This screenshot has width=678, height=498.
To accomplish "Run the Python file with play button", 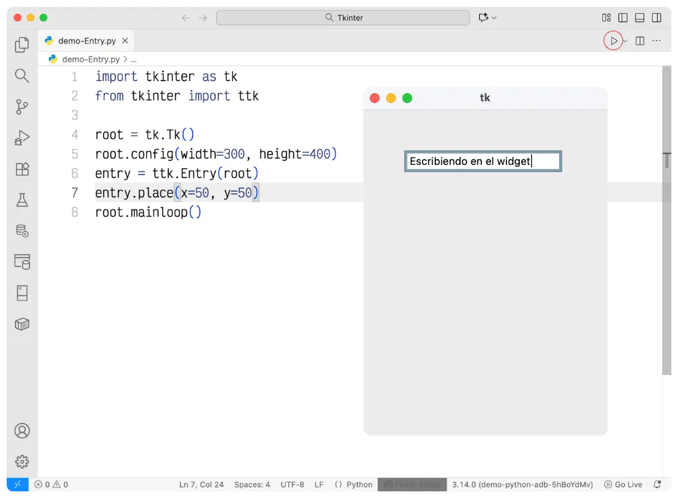I will 614,41.
